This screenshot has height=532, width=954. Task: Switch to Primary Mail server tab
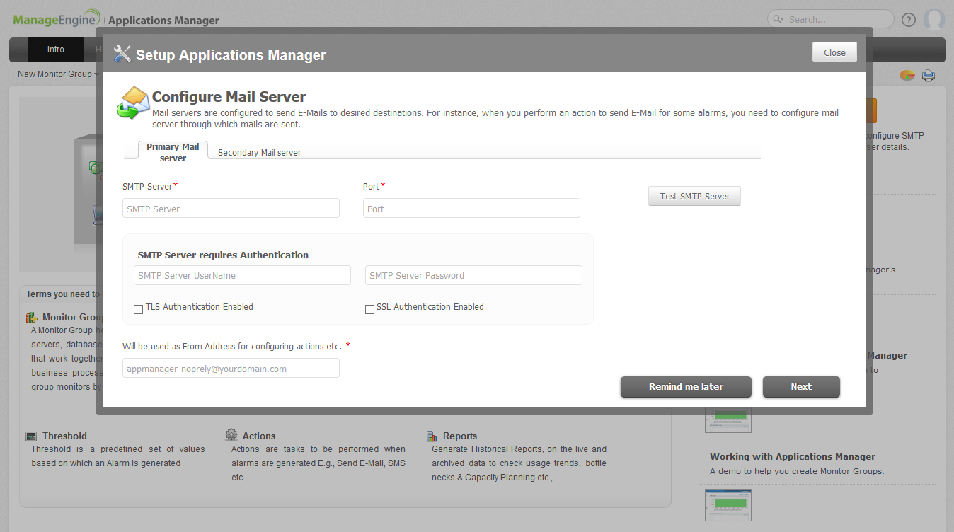click(x=173, y=152)
